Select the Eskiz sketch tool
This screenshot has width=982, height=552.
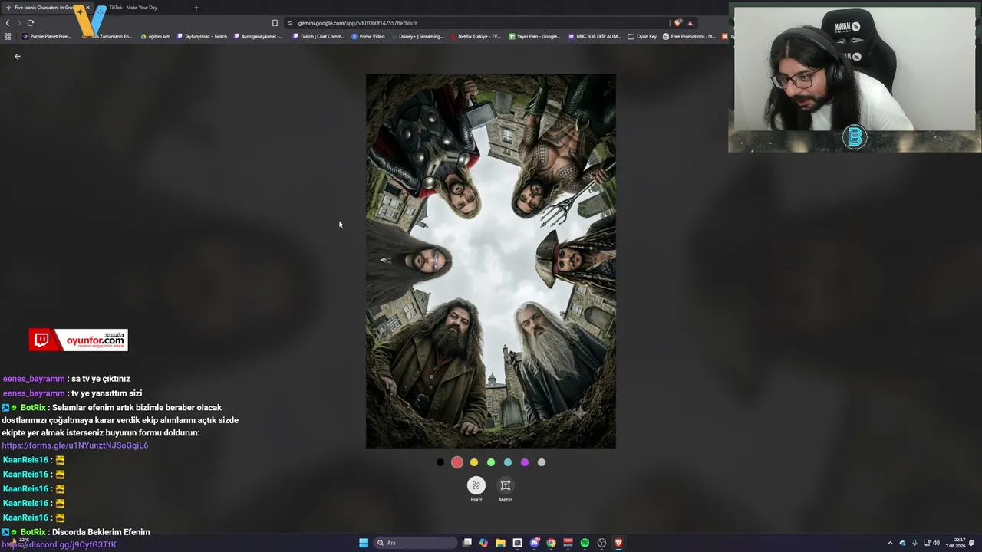point(476,489)
